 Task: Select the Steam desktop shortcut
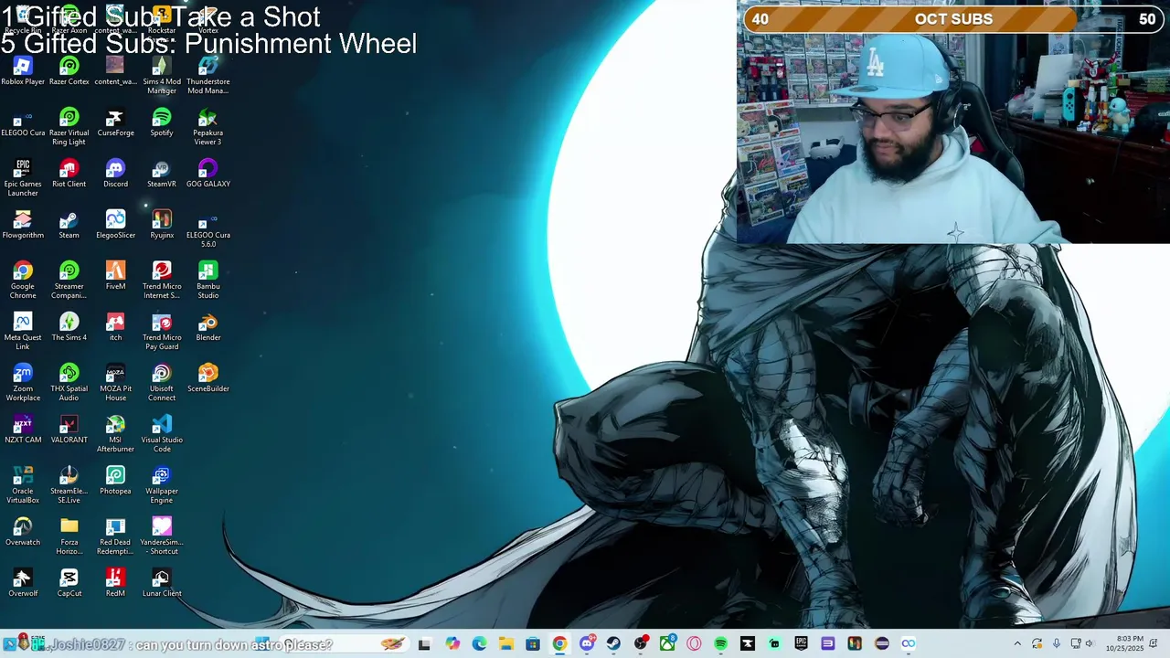69,225
